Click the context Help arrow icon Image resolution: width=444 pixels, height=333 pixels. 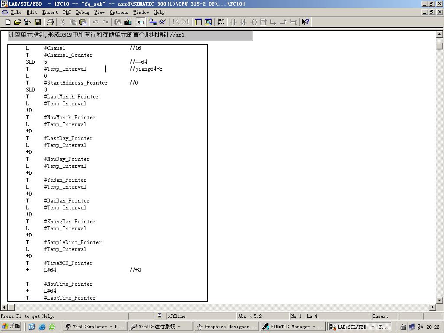click(x=305, y=22)
